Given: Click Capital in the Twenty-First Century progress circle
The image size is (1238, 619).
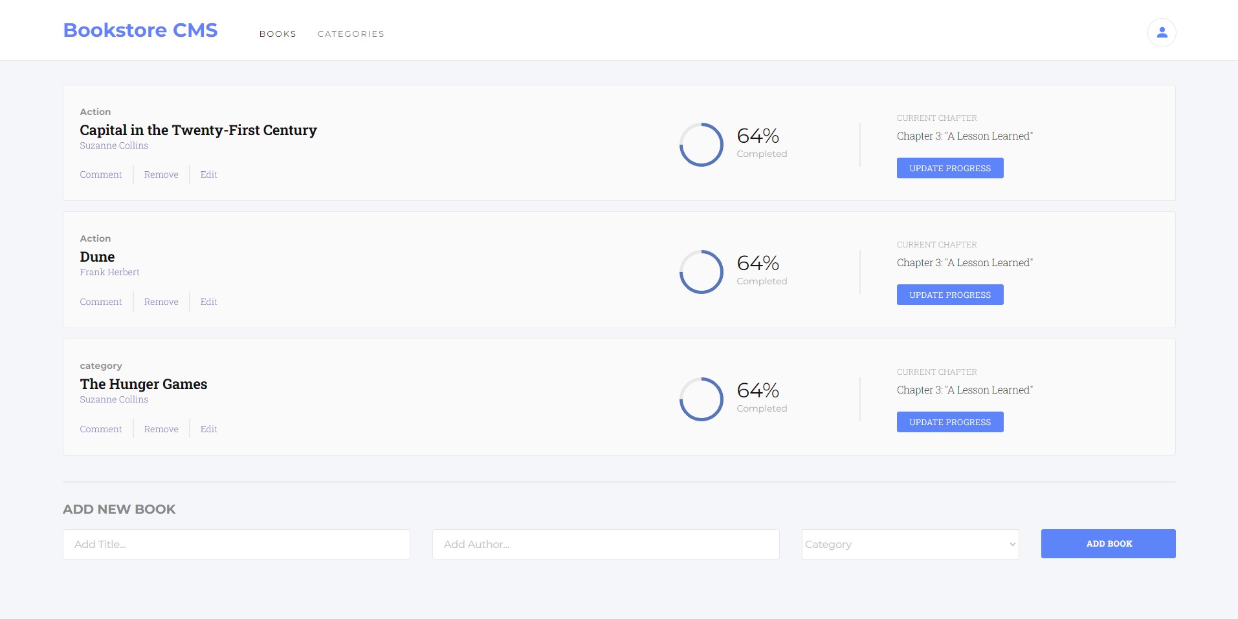Looking at the screenshot, I should tap(701, 145).
